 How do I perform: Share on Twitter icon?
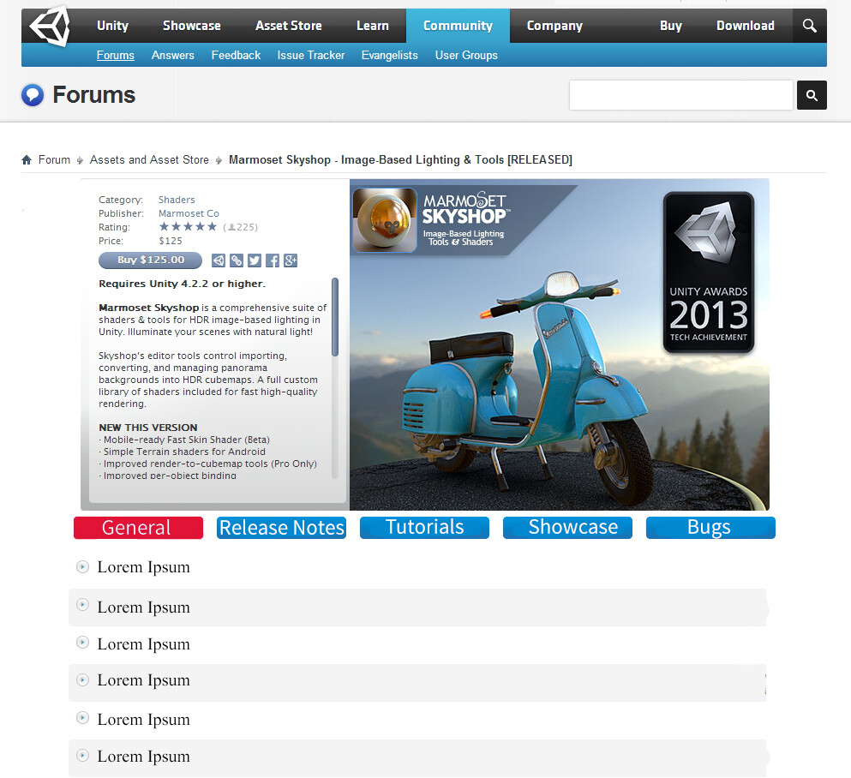[254, 260]
